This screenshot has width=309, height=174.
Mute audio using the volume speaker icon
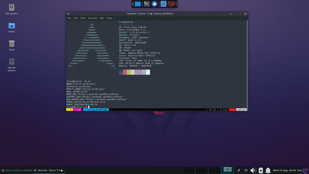click(253, 170)
